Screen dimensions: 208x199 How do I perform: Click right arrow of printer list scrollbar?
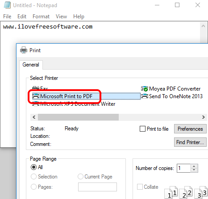click(x=204, y=117)
